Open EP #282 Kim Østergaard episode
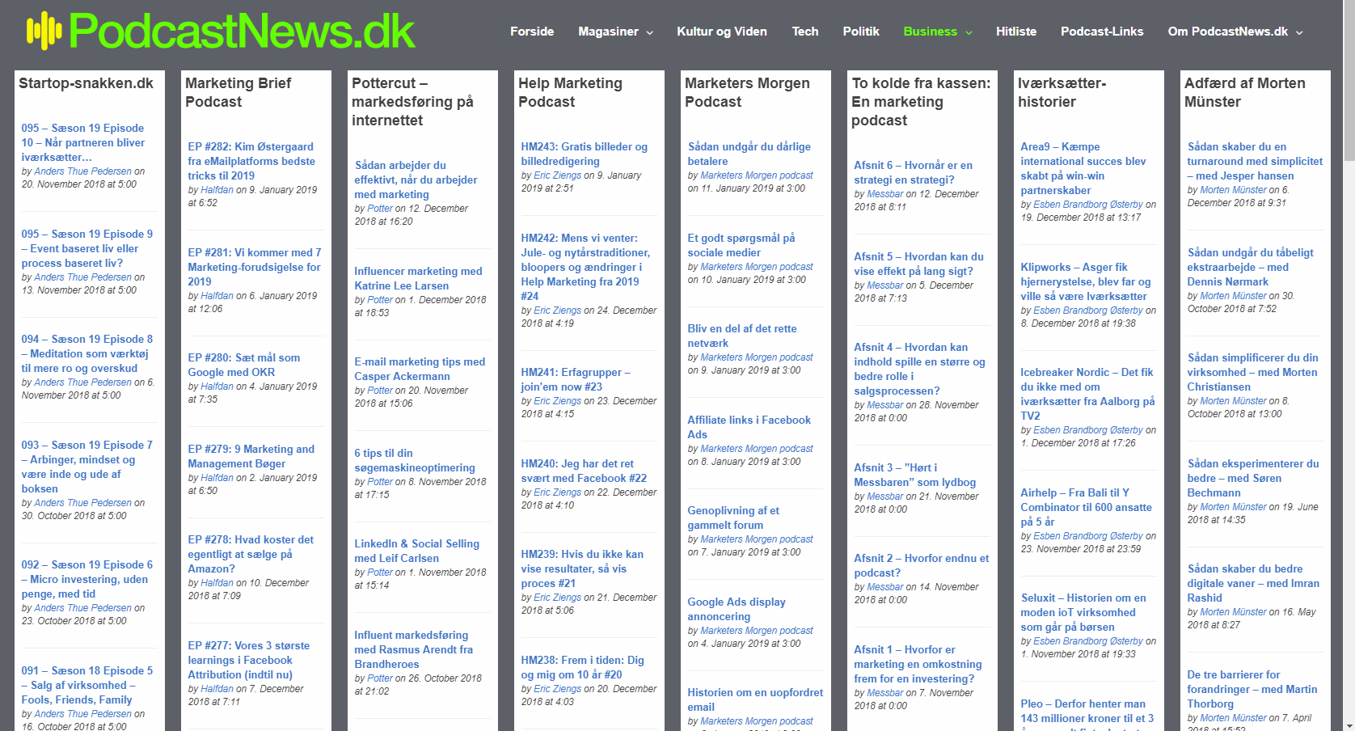 click(251, 161)
